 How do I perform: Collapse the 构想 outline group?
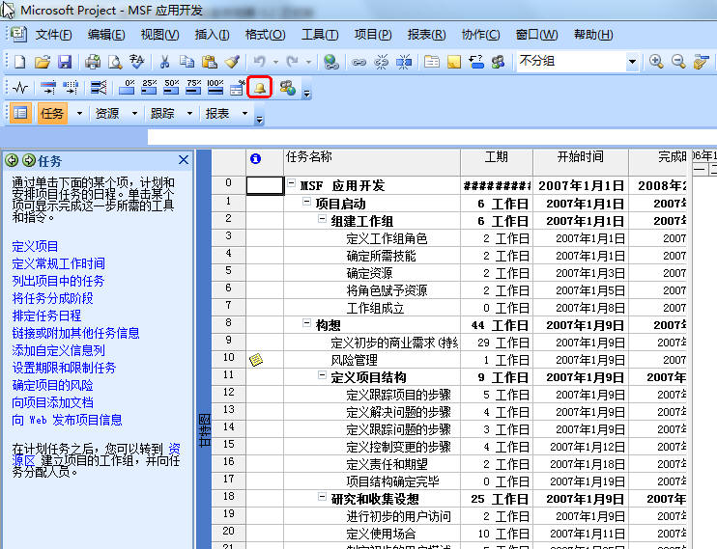click(x=307, y=323)
